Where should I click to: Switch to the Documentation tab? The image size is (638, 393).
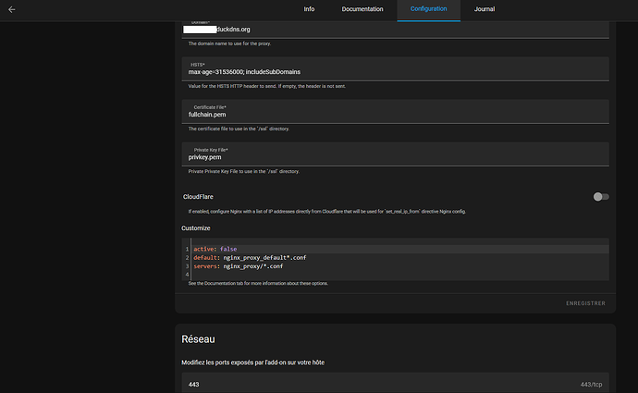[362, 9]
